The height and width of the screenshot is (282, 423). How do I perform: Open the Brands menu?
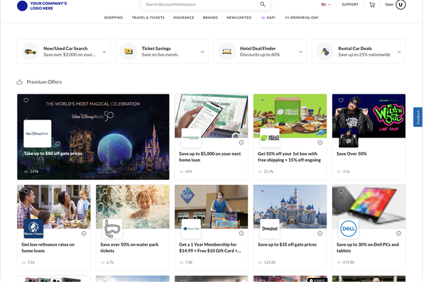tap(210, 17)
